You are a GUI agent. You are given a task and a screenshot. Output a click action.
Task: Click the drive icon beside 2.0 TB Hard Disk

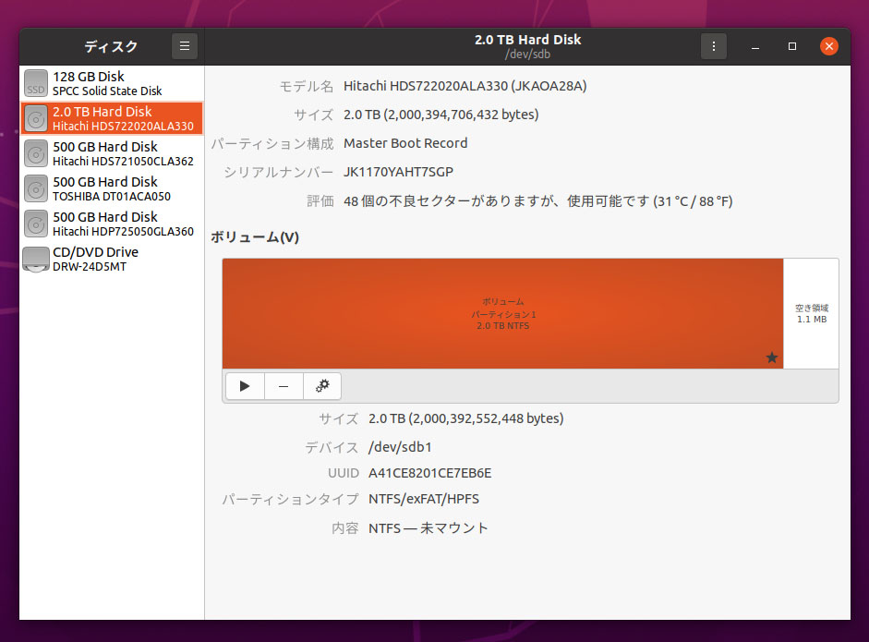pyautogui.click(x=36, y=118)
